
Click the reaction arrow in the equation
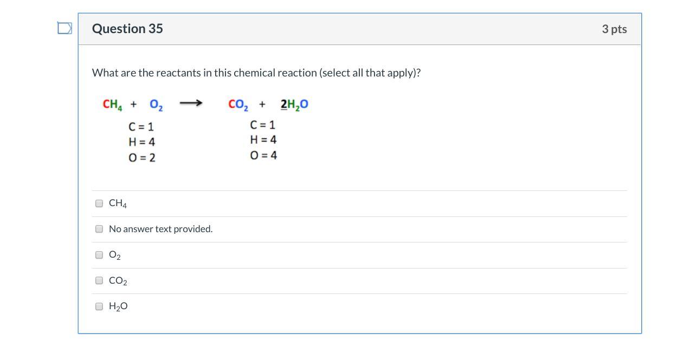(191, 103)
